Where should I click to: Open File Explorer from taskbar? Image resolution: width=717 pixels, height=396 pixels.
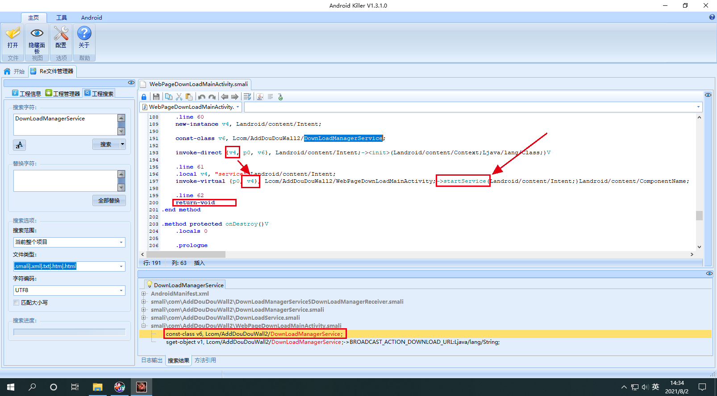(x=98, y=387)
